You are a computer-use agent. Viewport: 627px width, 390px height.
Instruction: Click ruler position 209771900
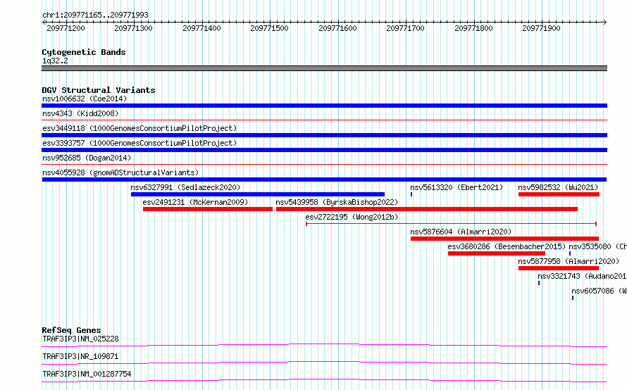pyautogui.click(x=542, y=28)
